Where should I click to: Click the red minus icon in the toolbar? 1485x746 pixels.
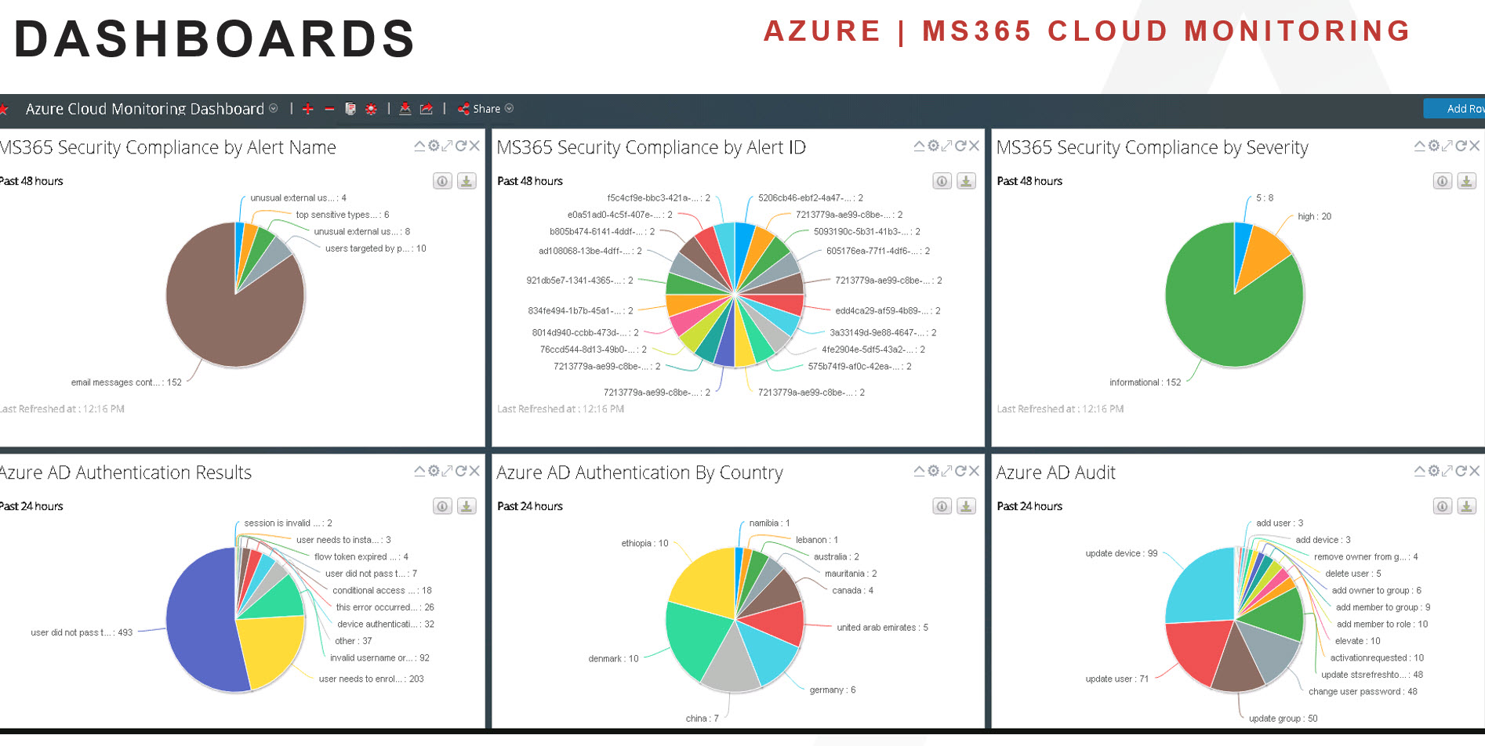pos(329,109)
